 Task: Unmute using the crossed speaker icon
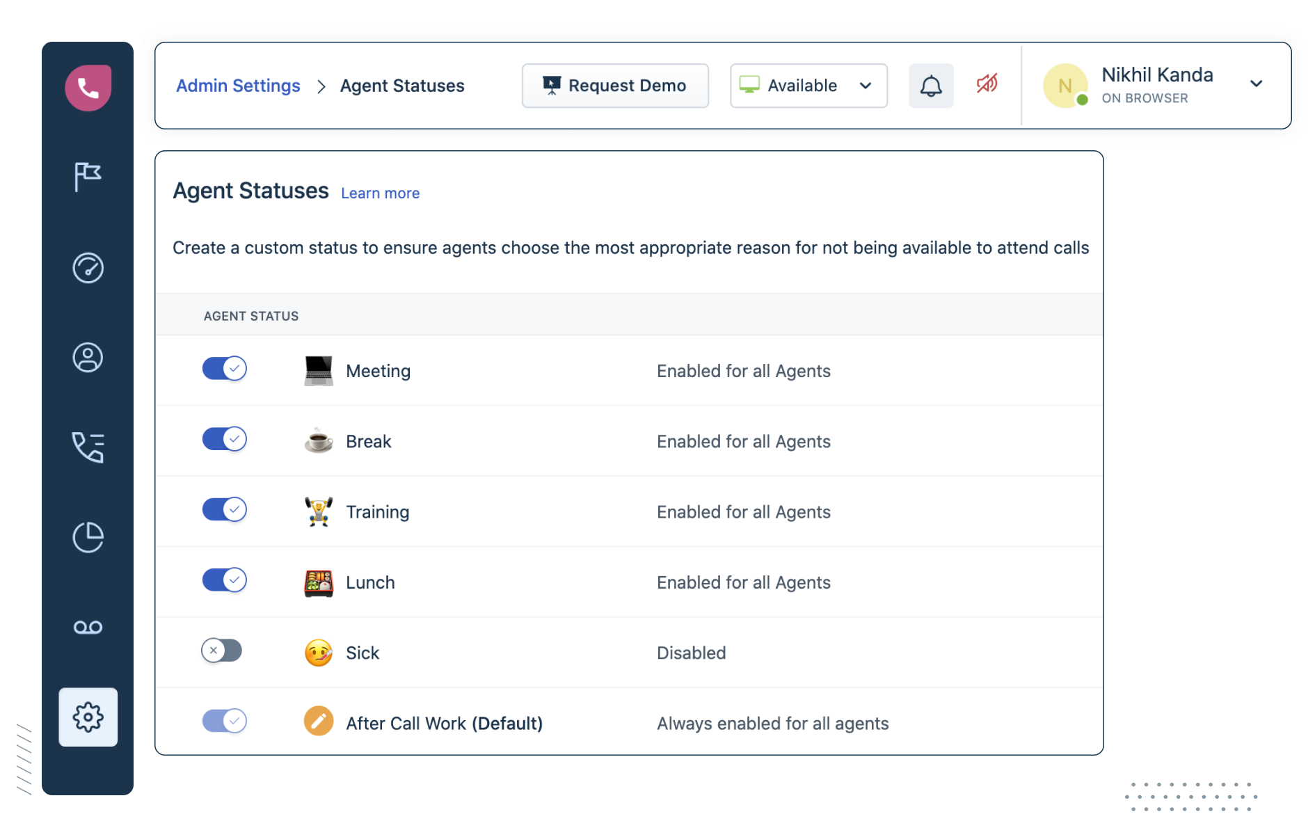click(987, 85)
